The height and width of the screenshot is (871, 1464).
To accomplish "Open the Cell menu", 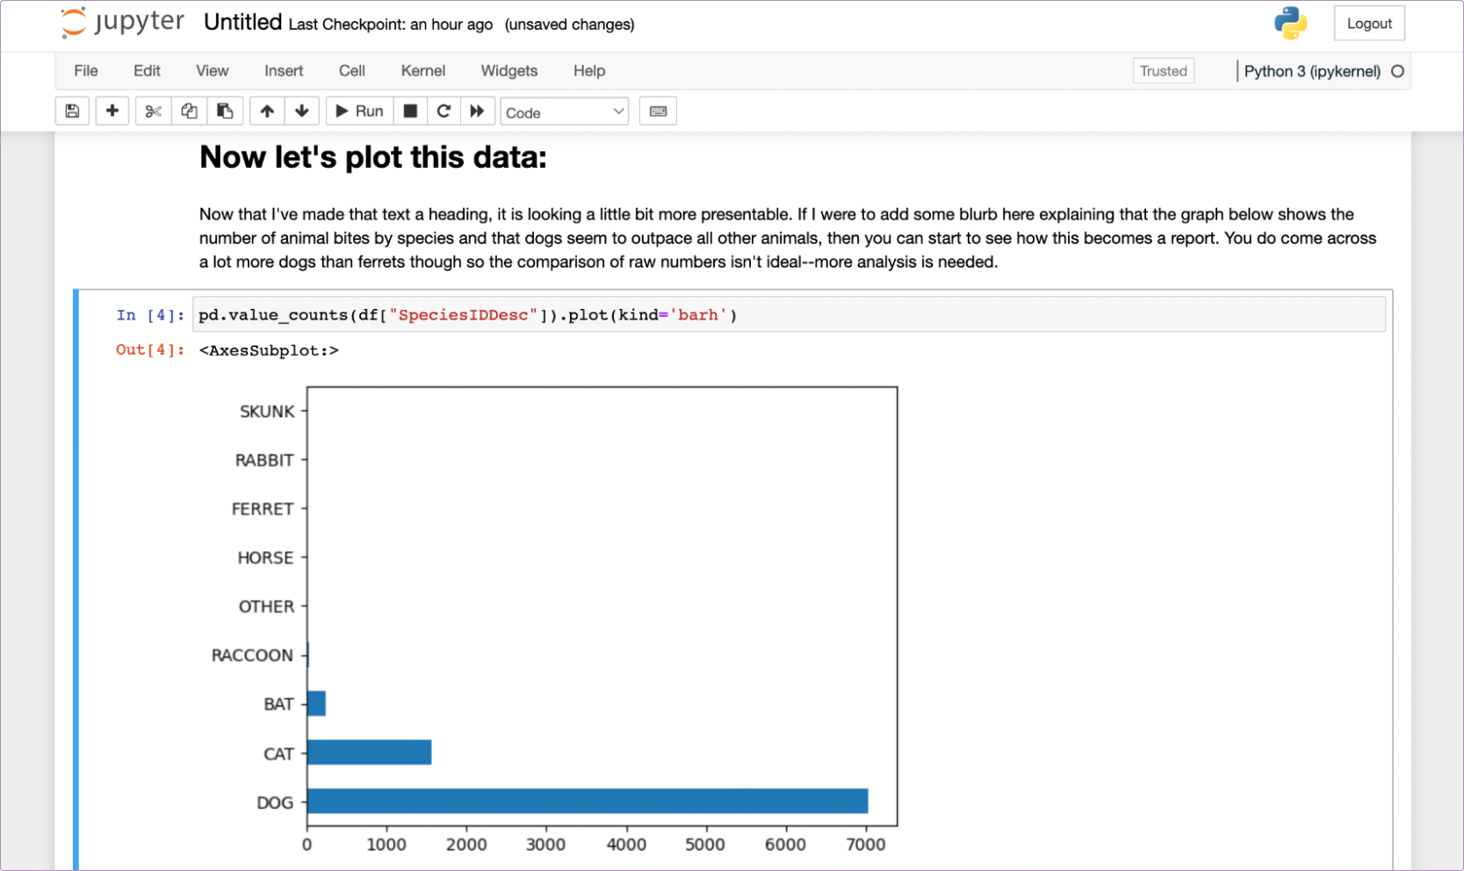I will [352, 71].
